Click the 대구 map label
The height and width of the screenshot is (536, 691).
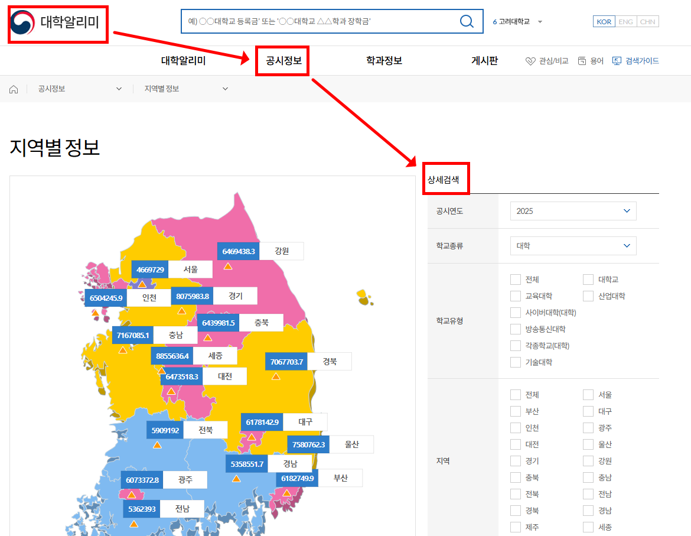[305, 422]
